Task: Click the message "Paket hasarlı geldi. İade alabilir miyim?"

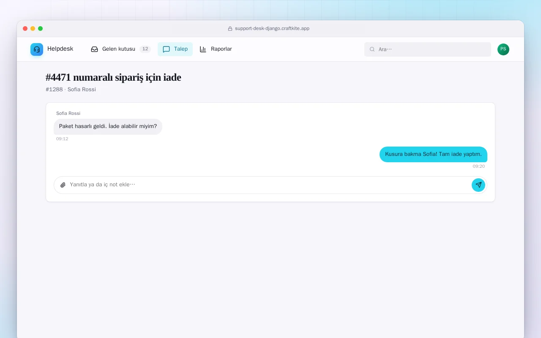Action: 108,126
